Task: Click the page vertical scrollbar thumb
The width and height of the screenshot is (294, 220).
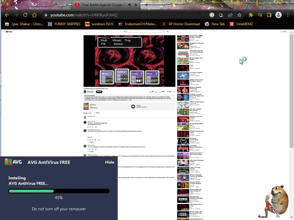Action: coord(291,91)
